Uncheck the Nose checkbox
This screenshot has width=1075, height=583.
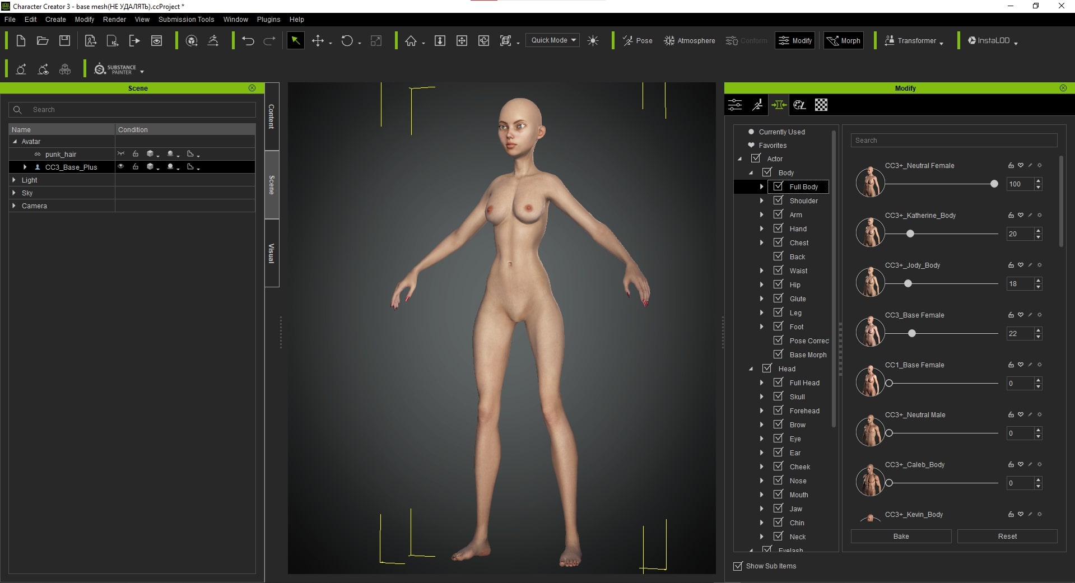778,481
